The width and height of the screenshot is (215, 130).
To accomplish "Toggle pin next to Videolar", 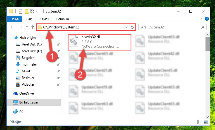I will pyautogui.click(x=58, y=85).
